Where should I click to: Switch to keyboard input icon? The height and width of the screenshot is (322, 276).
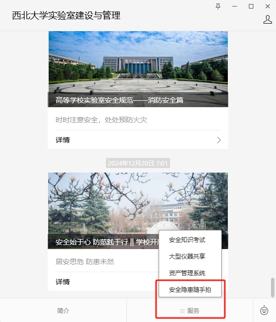pyautogui.click(x=264, y=310)
